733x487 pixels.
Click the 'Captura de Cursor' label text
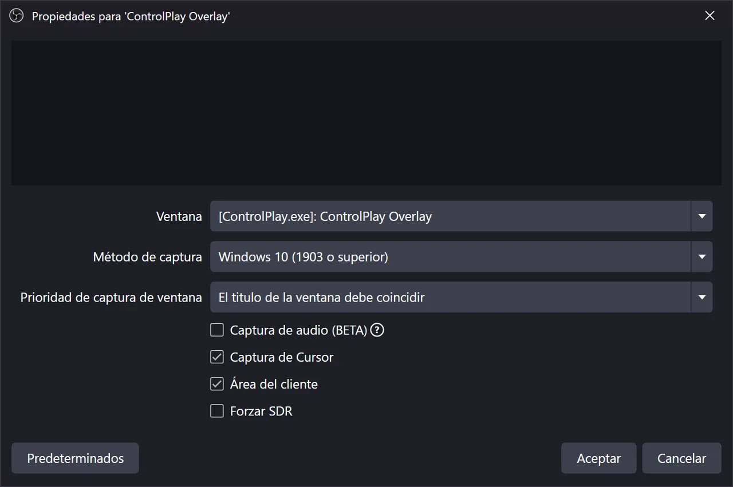(x=282, y=357)
